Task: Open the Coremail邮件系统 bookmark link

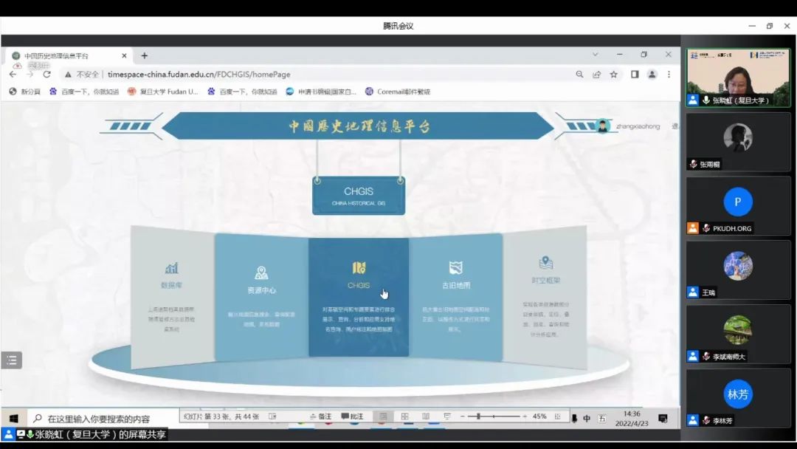Action: (x=398, y=92)
